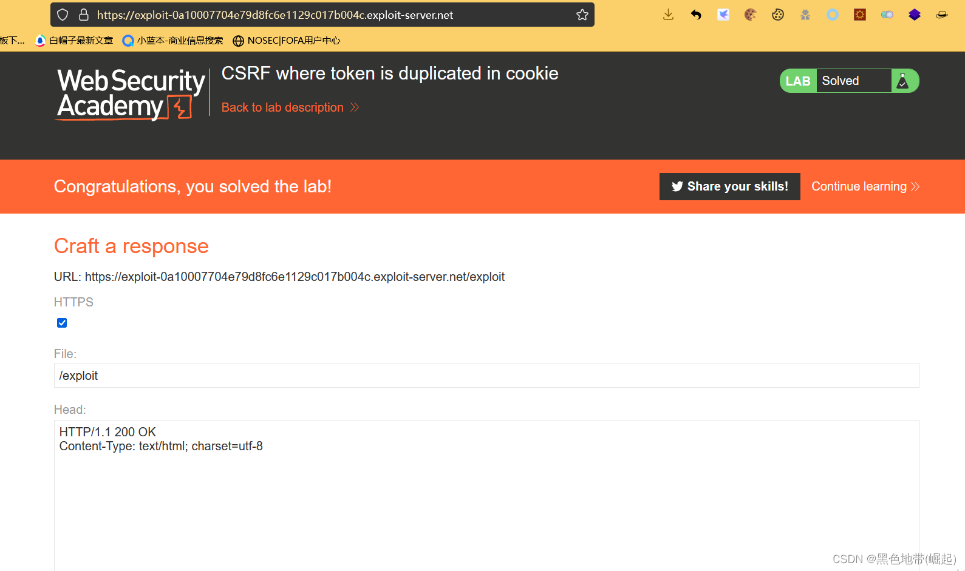Click the purple stacked layers extension icon
Viewport: 965px width, 571px height.
pyautogui.click(x=915, y=15)
